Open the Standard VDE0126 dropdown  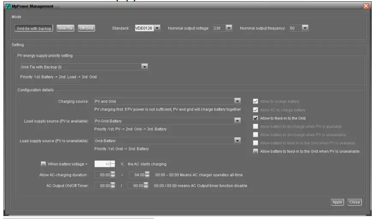(157, 28)
